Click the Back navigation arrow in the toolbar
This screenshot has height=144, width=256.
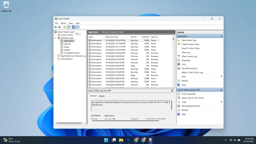tap(55, 27)
